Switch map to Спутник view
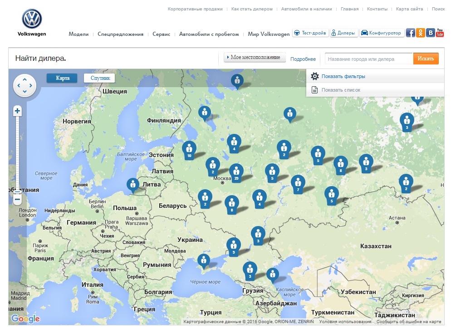 [x=100, y=78]
